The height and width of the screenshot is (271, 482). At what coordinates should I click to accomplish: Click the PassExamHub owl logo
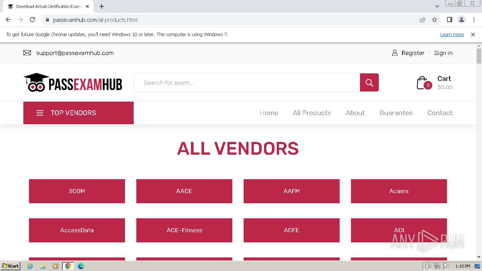click(73, 82)
